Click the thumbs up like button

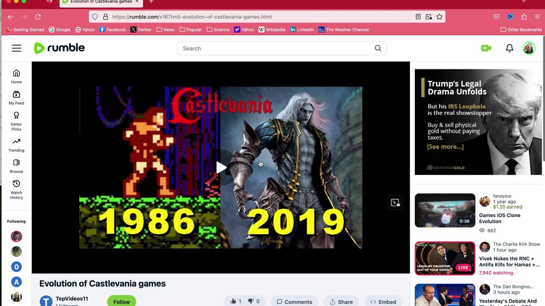(x=235, y=301)
